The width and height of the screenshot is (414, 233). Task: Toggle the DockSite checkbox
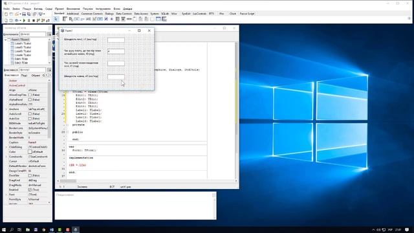(x=30, y=175)
